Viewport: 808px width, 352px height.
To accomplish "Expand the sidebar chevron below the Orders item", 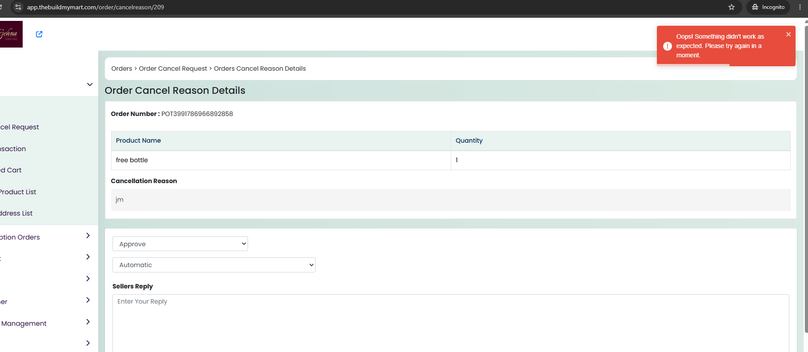I will pos(88,257).
